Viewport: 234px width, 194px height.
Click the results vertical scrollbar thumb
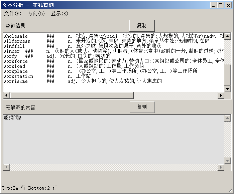point(228,75)
